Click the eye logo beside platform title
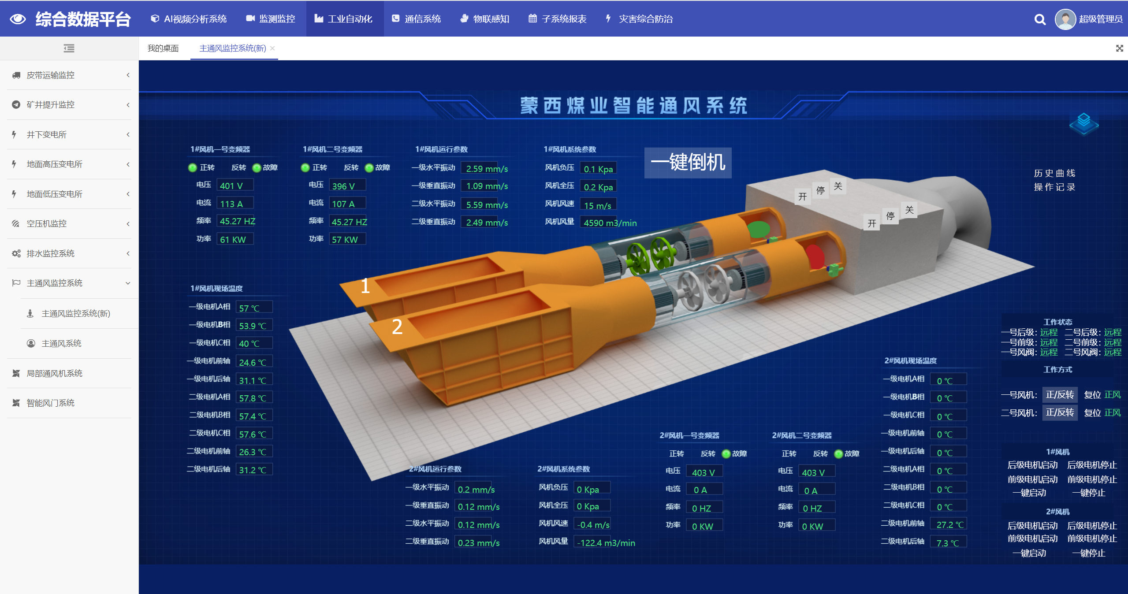This screenshot has height=594, width=1128. tap(18, 19)
